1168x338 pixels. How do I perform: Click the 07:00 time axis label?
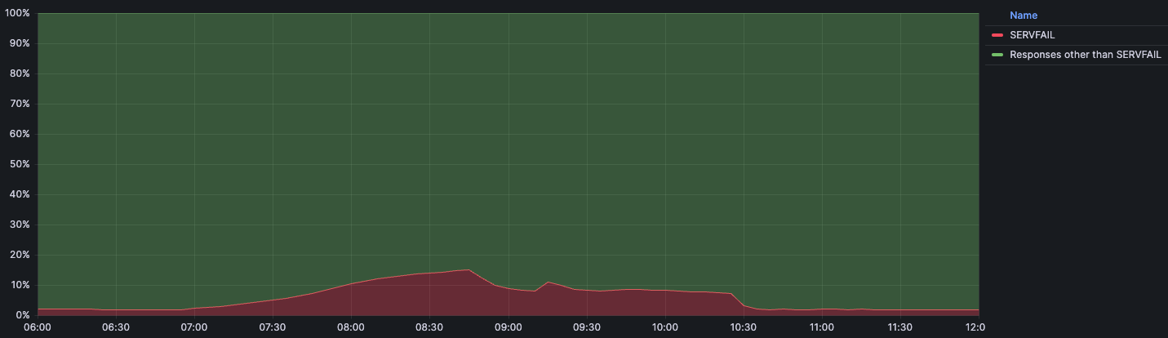194,327
